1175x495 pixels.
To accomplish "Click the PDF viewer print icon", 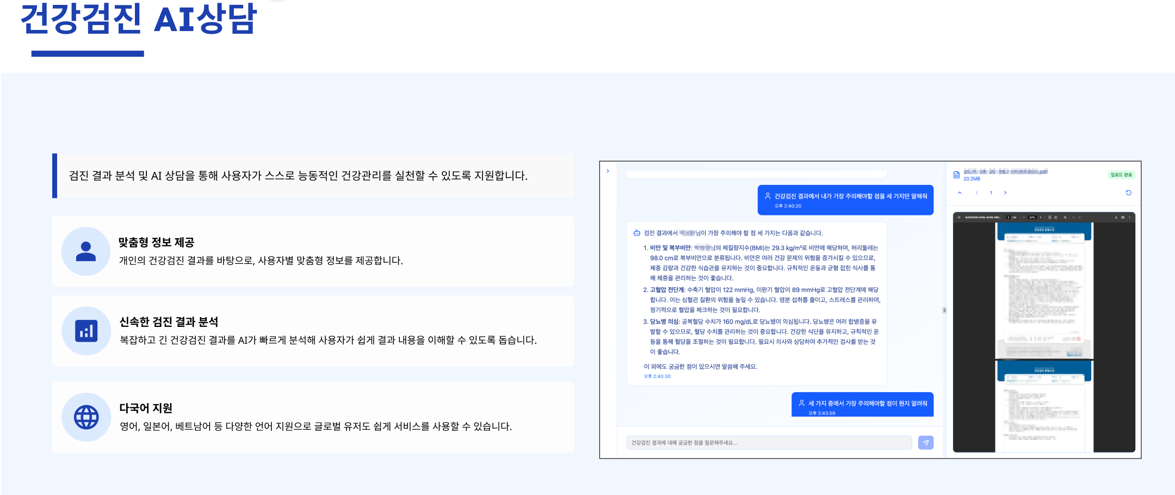I will pyautogui.click(x=1122, y=218).
